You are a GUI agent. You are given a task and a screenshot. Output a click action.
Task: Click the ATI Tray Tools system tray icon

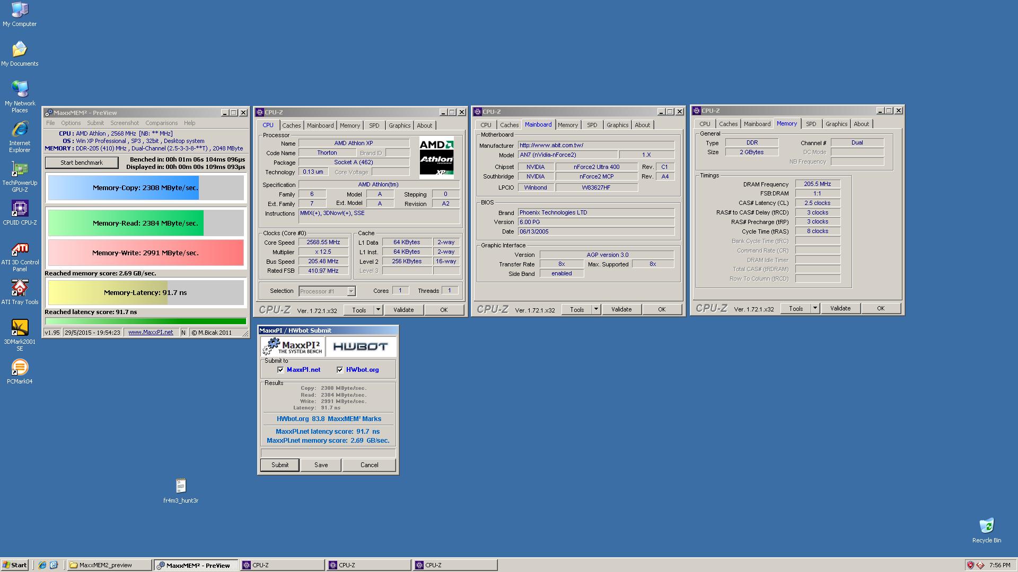pyautogui.click(x=980, y=565)
